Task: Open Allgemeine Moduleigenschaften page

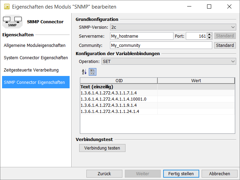Action: pyautogui.click(x=35, y=45)
